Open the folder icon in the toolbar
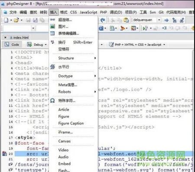Screen dimensions: 195x172 coord(16,20)
